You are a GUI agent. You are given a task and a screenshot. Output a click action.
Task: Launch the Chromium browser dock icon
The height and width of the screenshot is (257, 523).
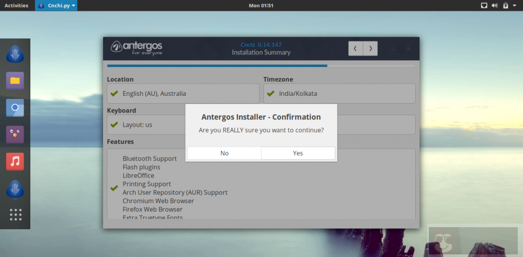coord(15,107)
